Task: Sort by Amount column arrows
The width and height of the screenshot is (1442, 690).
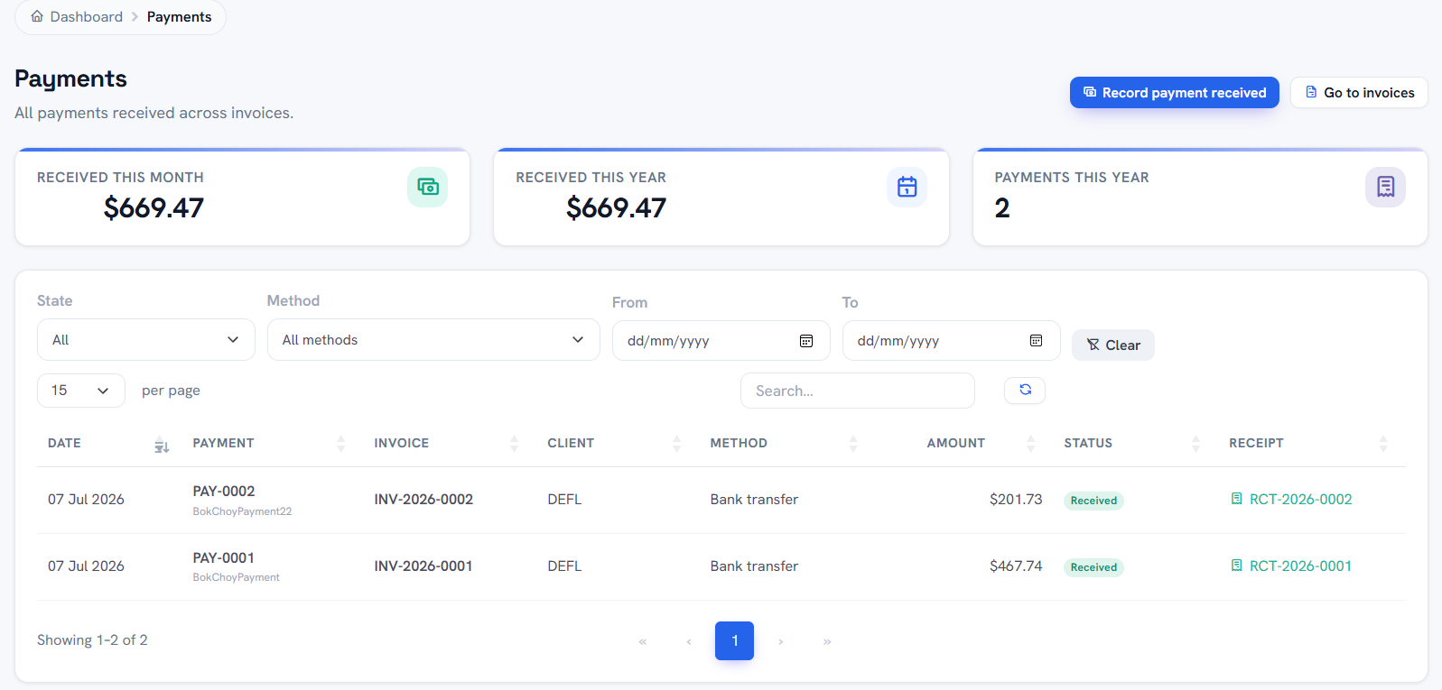Action: 1031,443
